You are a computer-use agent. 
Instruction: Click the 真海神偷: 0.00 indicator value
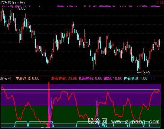[90, 79]
